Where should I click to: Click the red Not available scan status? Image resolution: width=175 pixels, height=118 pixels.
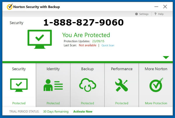point(87,45)
